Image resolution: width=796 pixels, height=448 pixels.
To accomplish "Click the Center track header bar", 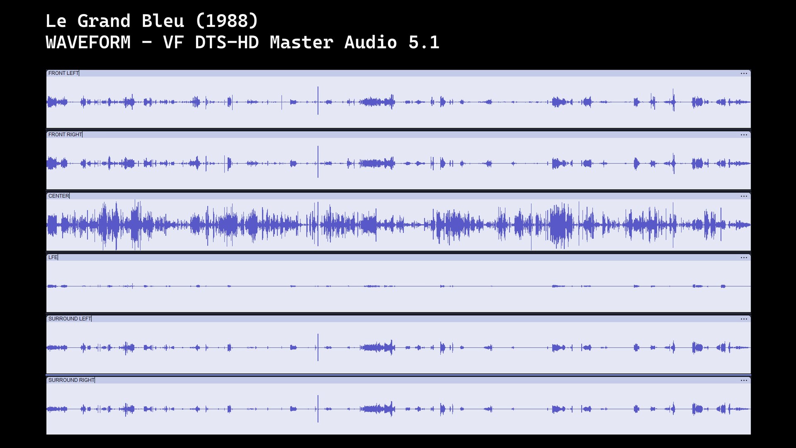I will [398, 196].
